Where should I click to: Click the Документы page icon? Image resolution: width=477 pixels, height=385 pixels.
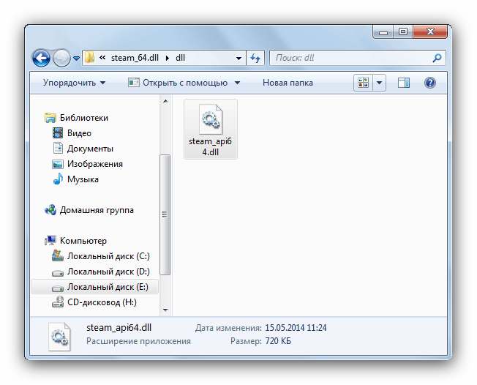click(x=58, y=148)
